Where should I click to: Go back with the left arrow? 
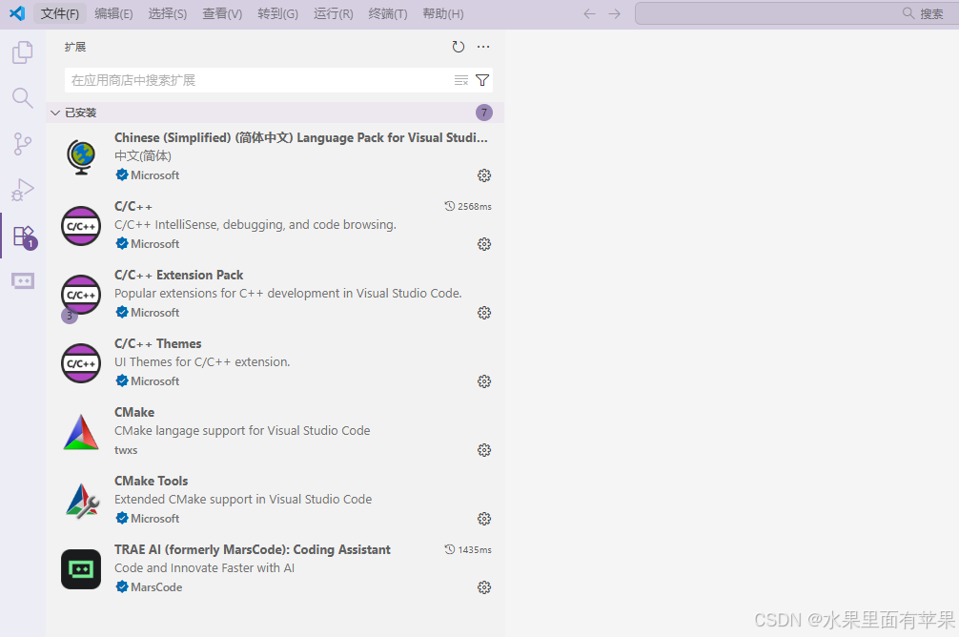click(x=589, y=13)
